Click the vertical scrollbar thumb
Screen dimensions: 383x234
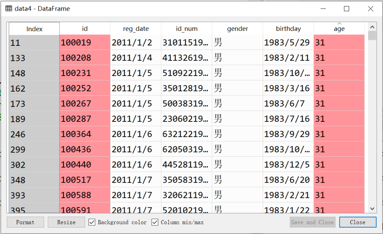[372, 36]
